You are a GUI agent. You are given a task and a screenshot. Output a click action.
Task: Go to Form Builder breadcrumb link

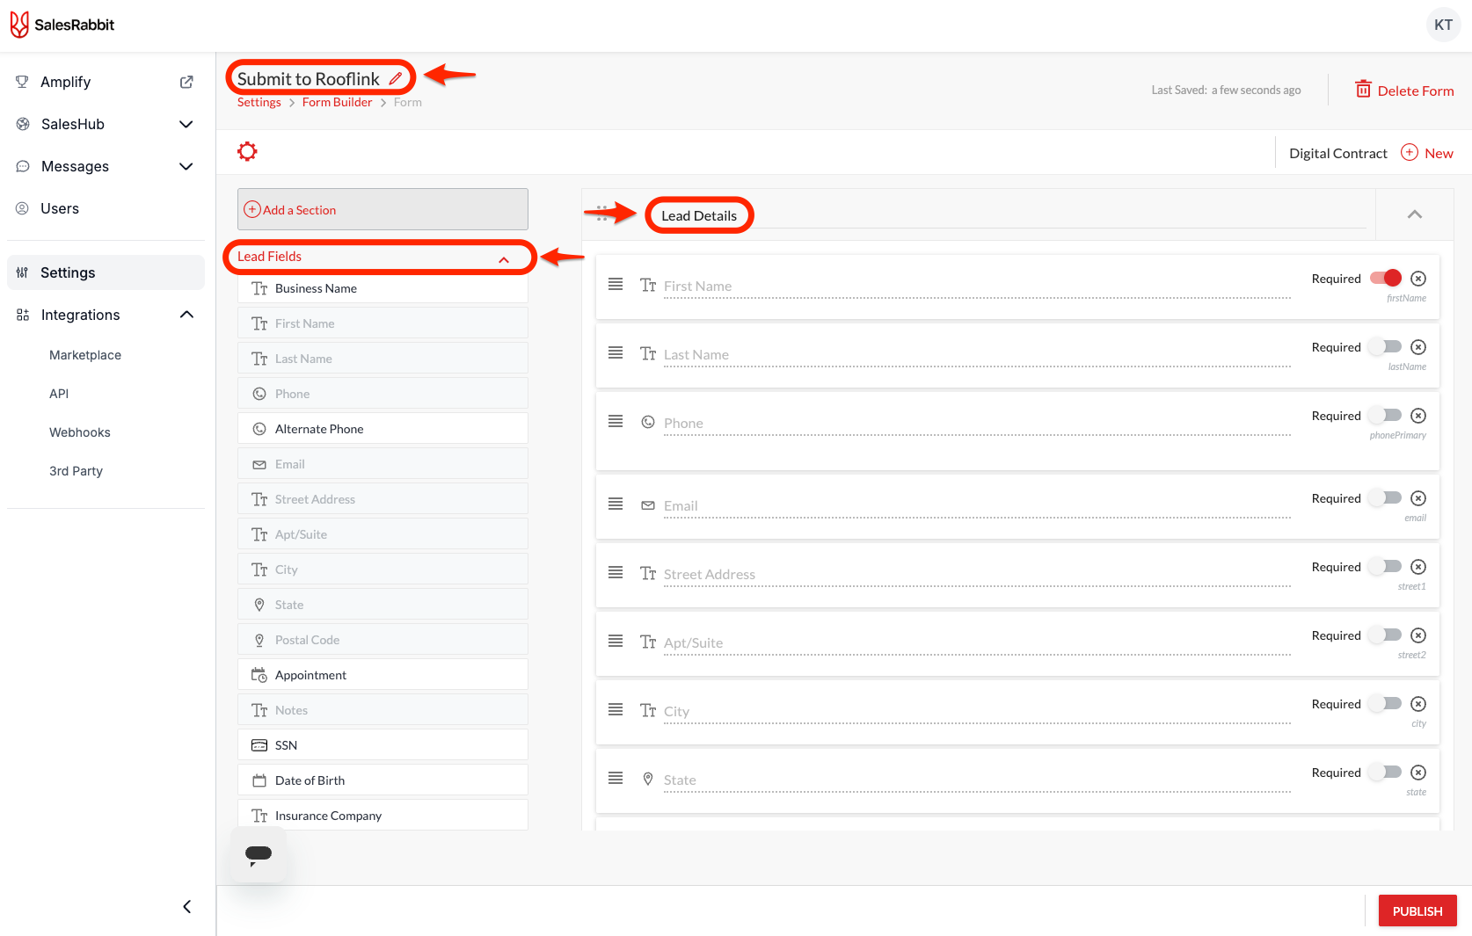click(x=337, y=103)
